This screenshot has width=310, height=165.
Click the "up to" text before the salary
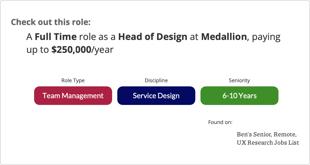[37, 50]
